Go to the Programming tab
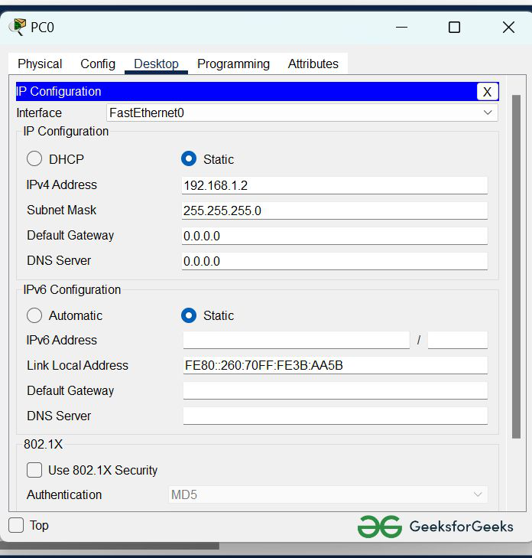The width and height of the screenshot is (532, 558). pyautogui.click(x=233, y=64)
